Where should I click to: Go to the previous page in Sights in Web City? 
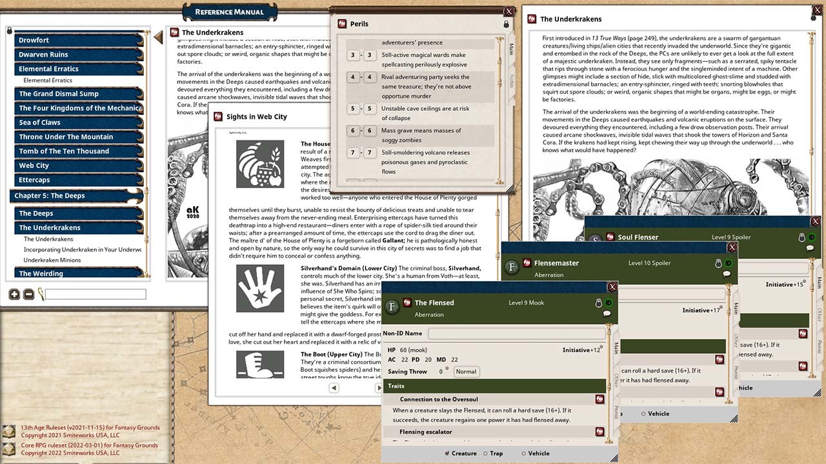334,388
